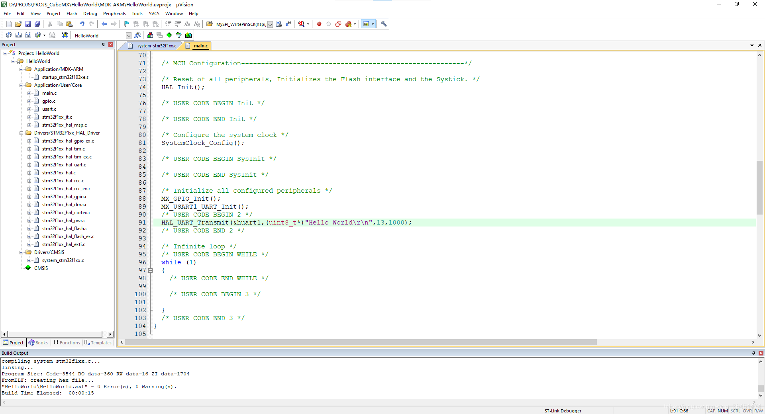Collapse the Project: HelloWorld root node
Screen dimensions: 765x414
click(5, 53)
